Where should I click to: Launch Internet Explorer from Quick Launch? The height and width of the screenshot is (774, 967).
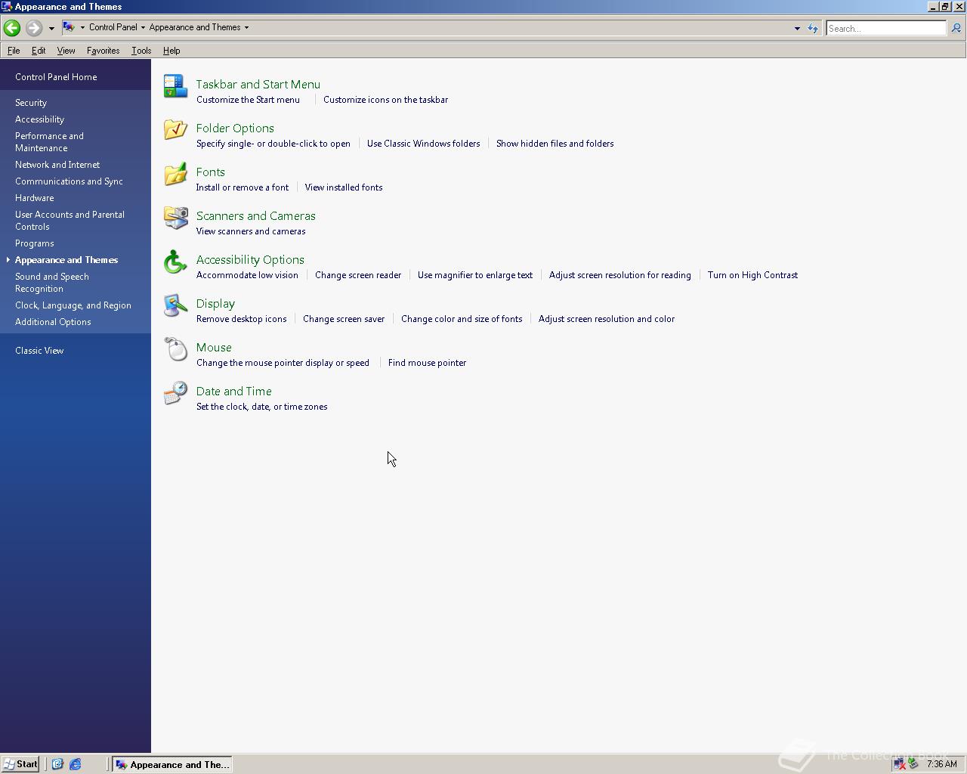pos(76,764)
